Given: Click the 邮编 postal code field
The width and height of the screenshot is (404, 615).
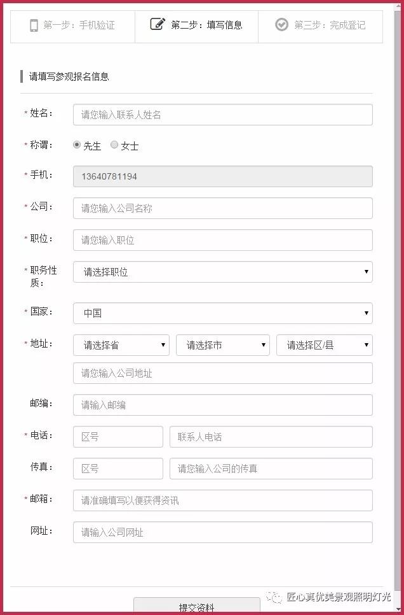Looking at the screenshot, I should point(222,404).
